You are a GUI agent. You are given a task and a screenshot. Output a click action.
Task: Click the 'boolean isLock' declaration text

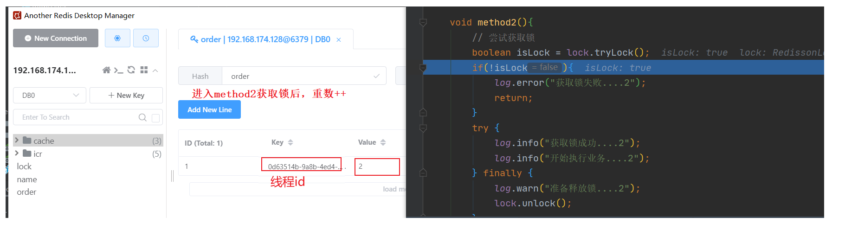[511, 52]
